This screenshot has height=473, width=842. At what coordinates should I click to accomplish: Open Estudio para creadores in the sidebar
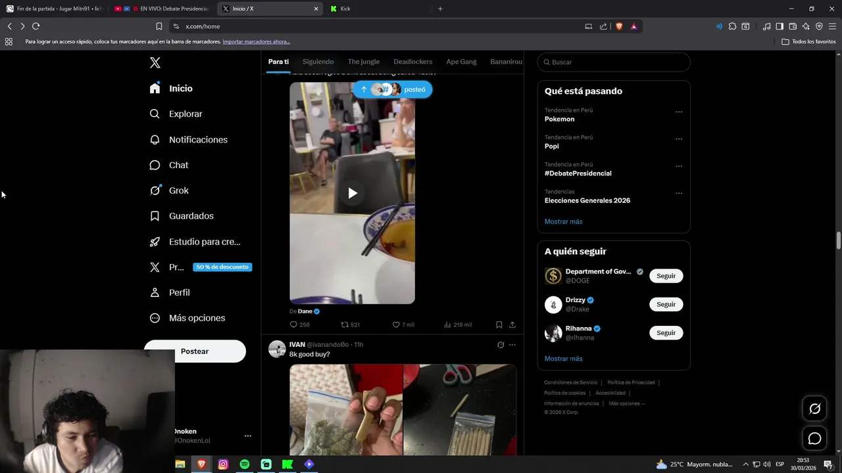[195, 242]
